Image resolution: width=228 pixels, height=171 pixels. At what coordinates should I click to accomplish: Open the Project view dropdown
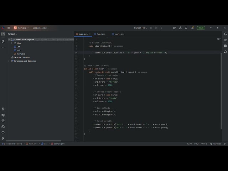[12, 34]
